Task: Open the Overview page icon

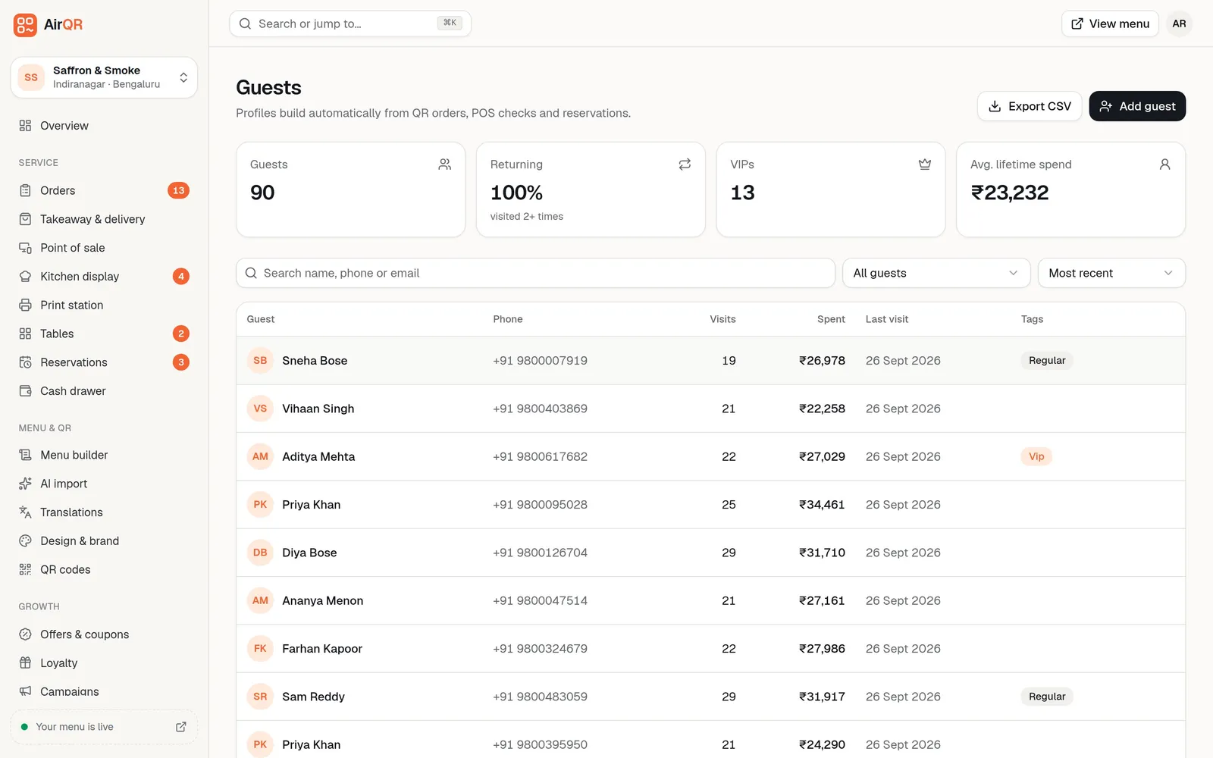Action: pyautogui.click(x=25, y=126)
